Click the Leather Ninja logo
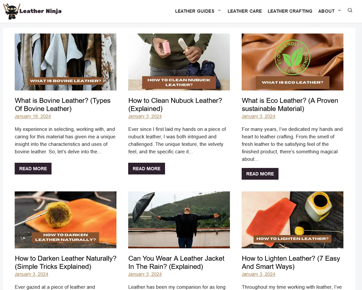362x290 pixels. [x=32, y=11]
